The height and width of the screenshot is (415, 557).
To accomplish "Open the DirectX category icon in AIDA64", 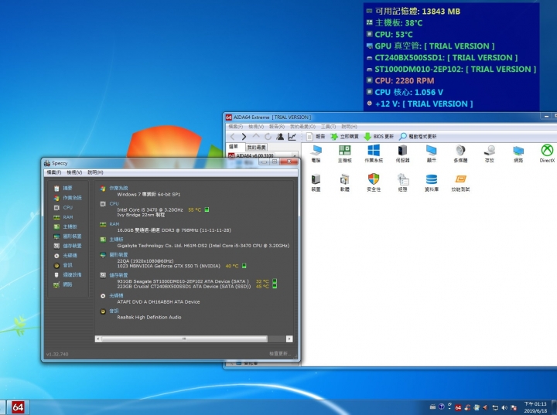I will click(547, 153).
